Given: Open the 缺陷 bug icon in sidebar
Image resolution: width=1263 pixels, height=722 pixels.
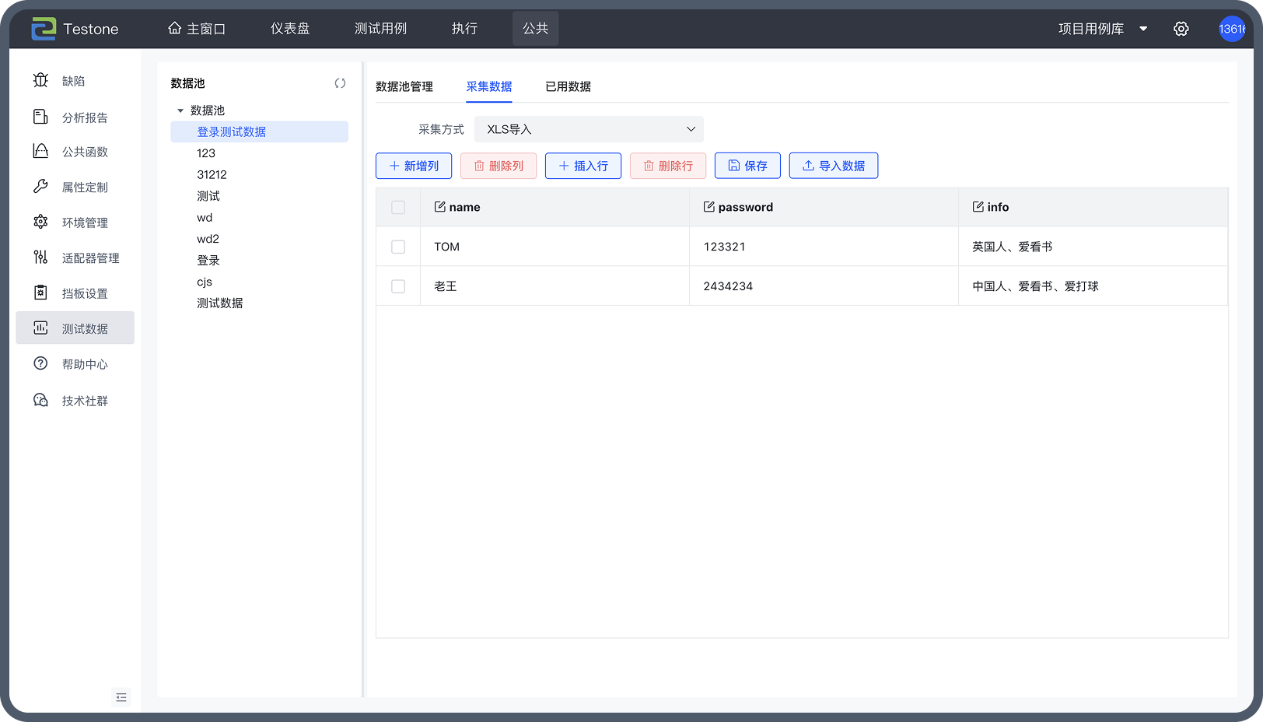Looking at the screenshot, I should 41,81.
